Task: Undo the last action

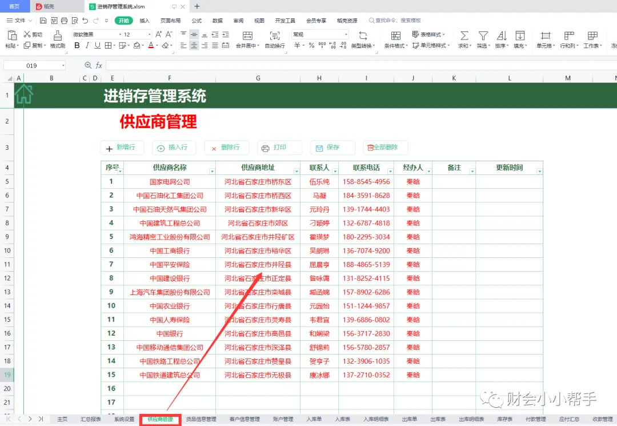Action: pos(85,21)
